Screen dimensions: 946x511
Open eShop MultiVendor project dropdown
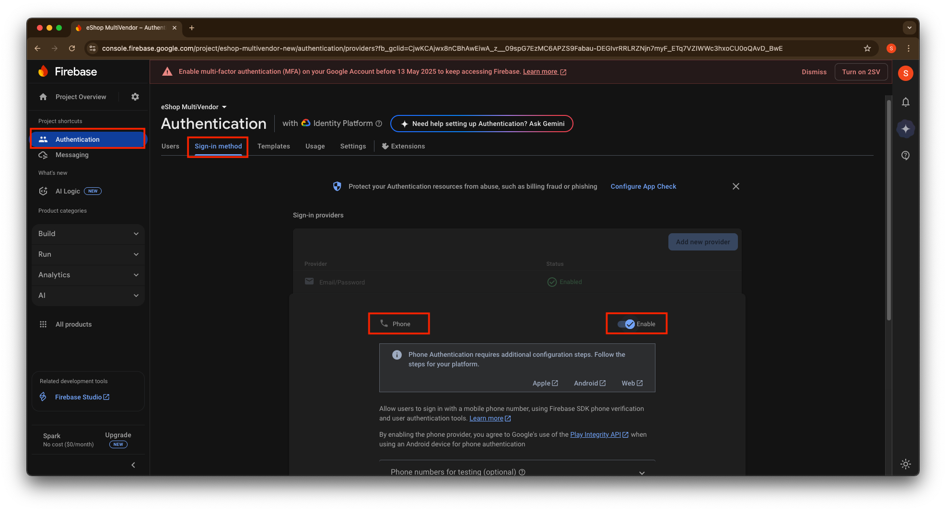[x=194, y=107]
